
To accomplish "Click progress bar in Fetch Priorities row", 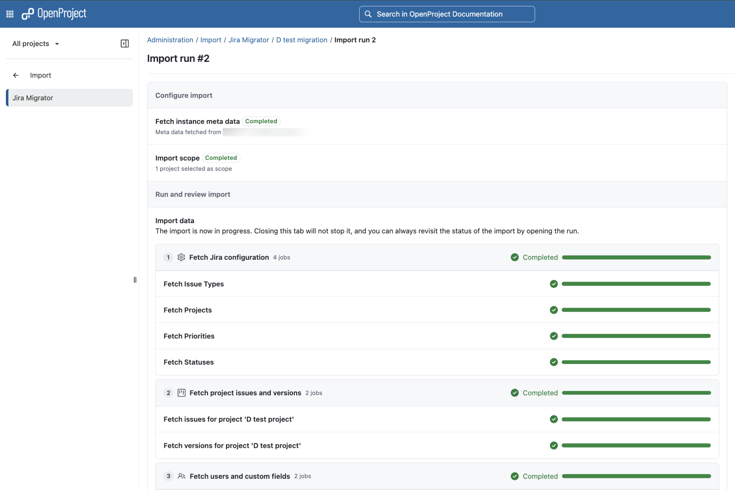I will pyautogui.click(x=636, y=336).
